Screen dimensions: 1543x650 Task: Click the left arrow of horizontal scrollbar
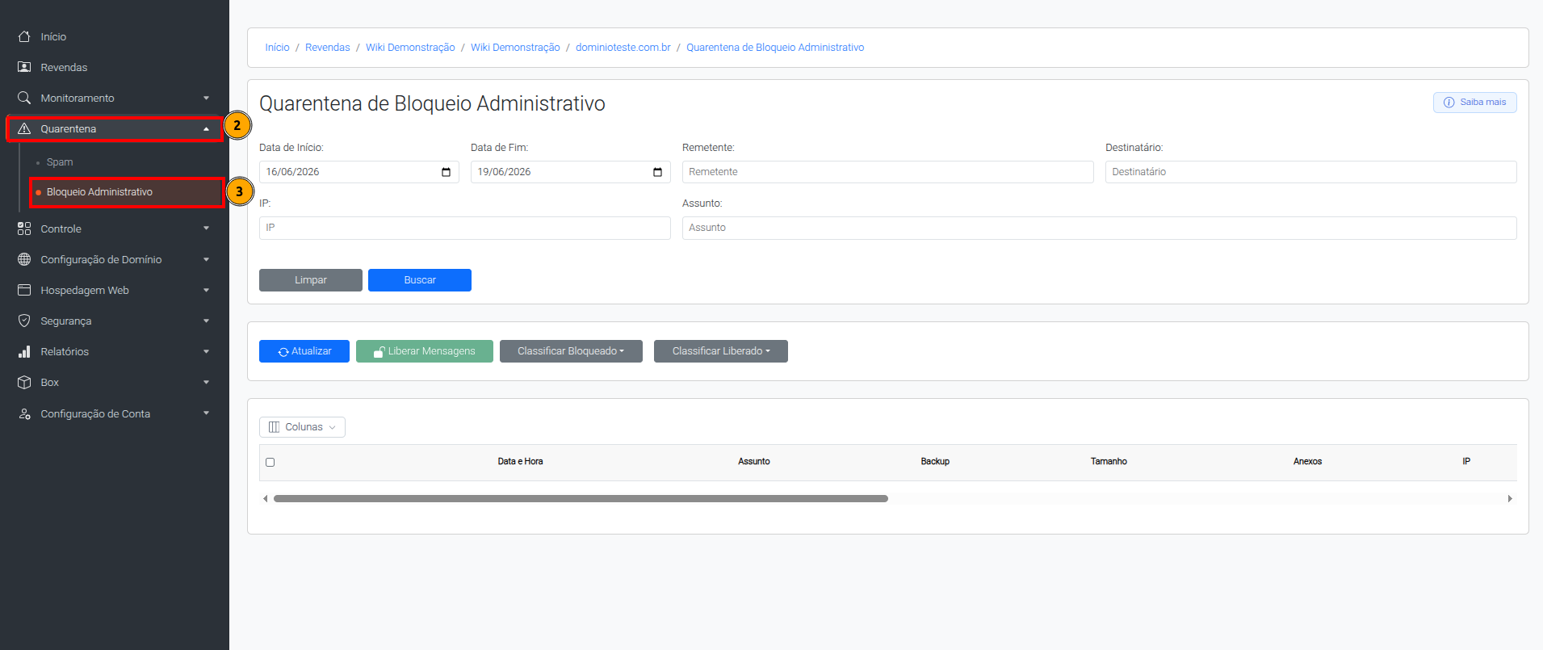point(265,499)
